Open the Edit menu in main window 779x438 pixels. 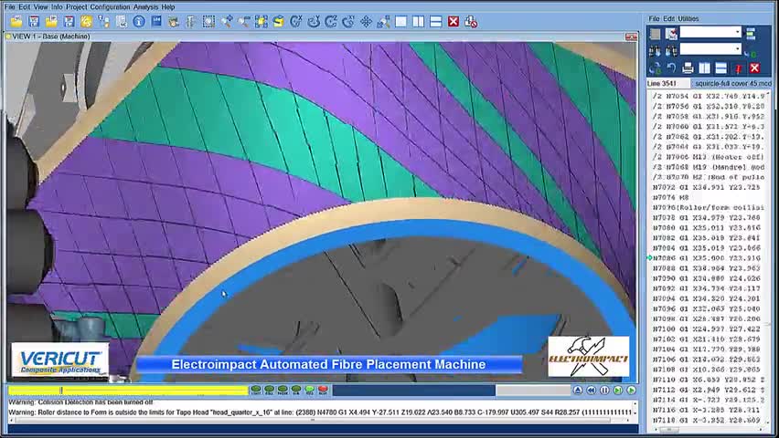click(25, 7)
